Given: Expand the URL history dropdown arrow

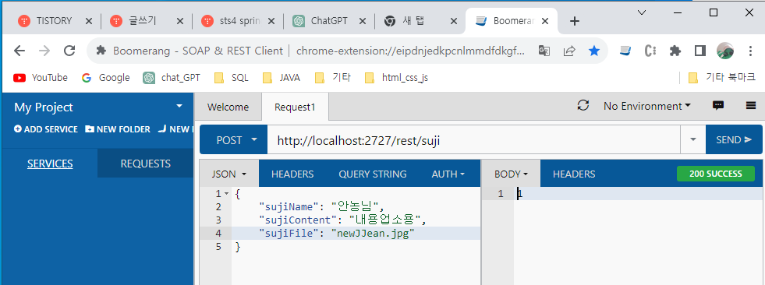Looking at the screenshot, I should pyautogui.click(x=693, y=140).
